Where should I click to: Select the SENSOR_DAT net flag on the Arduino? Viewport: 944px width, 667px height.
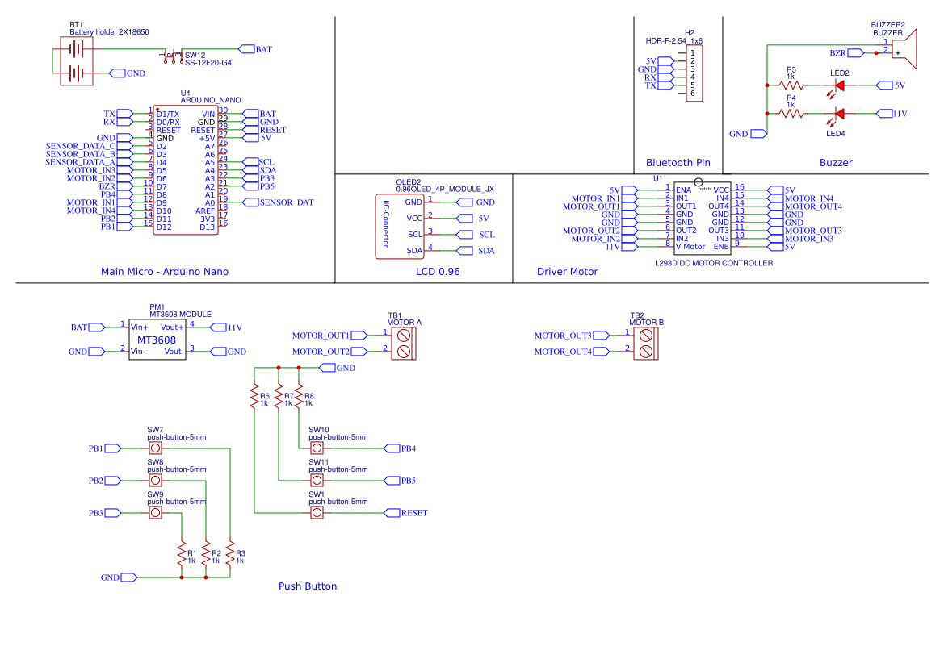[278, 202]
